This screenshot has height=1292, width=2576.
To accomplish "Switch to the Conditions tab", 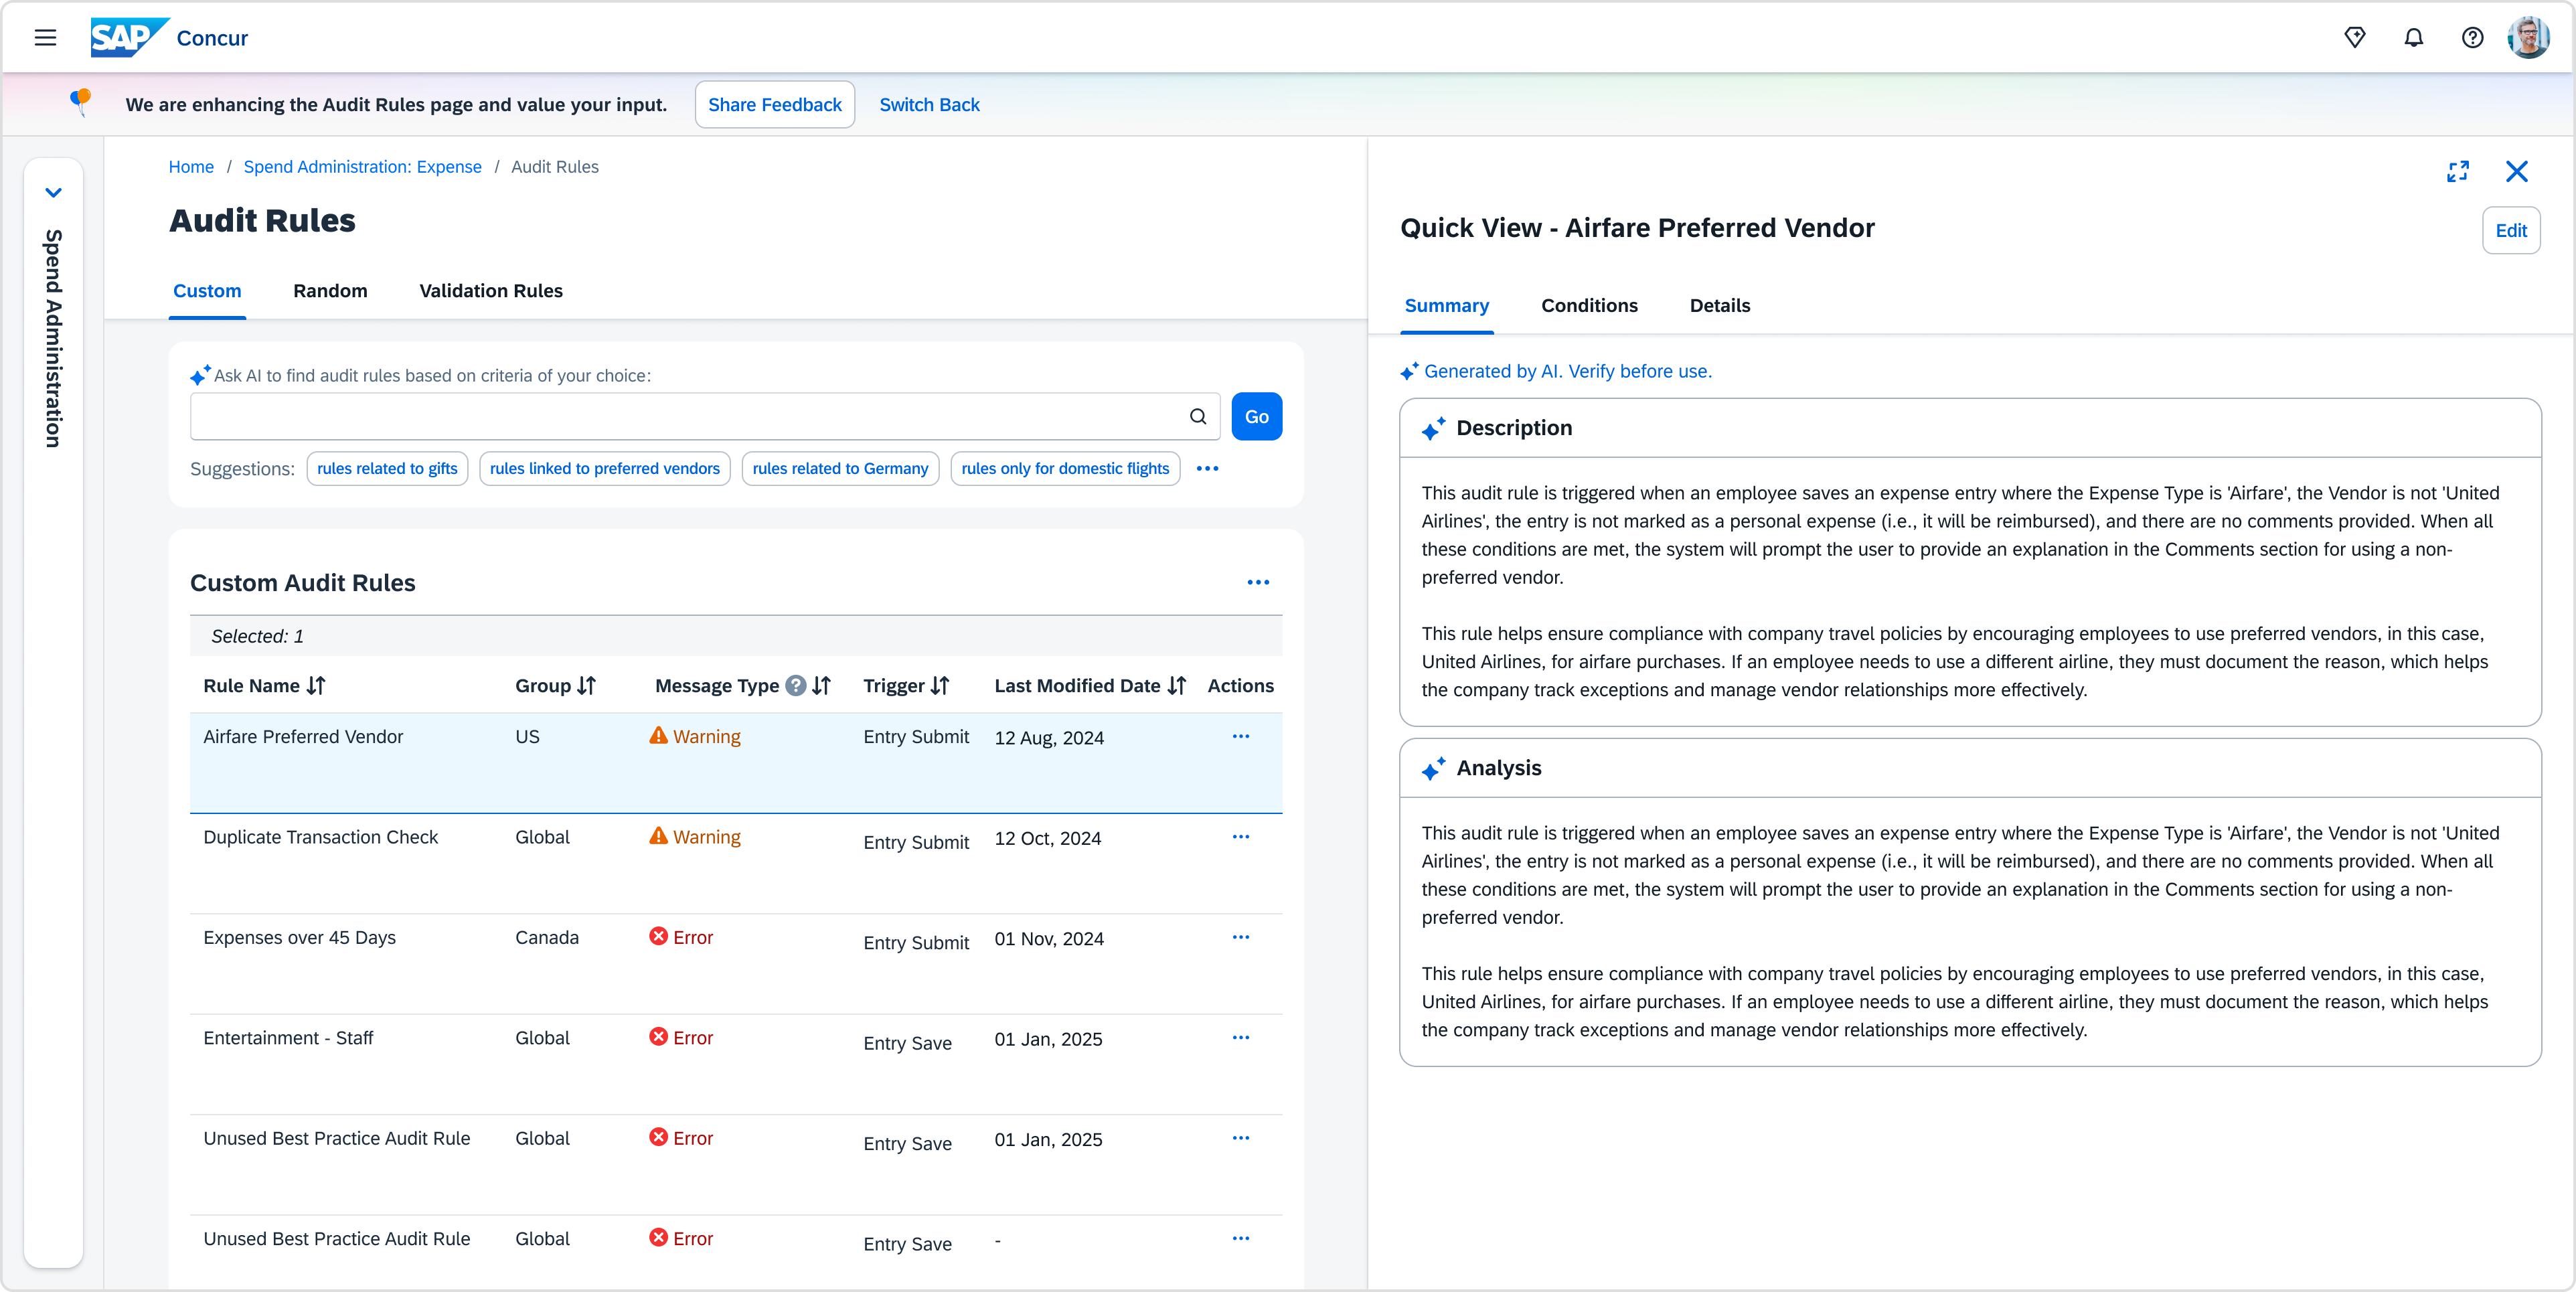I will [1589, 306].
